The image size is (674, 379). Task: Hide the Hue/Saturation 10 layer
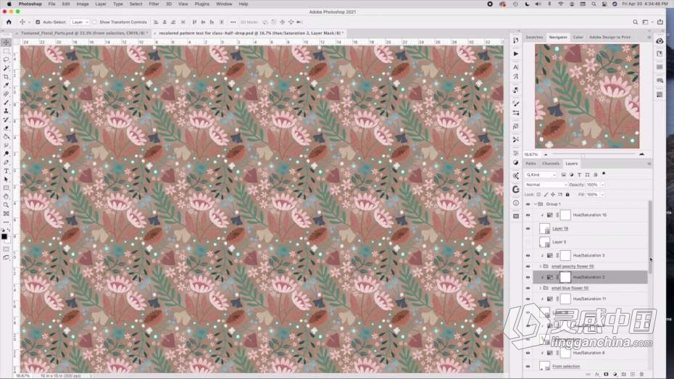coord(528,215)
